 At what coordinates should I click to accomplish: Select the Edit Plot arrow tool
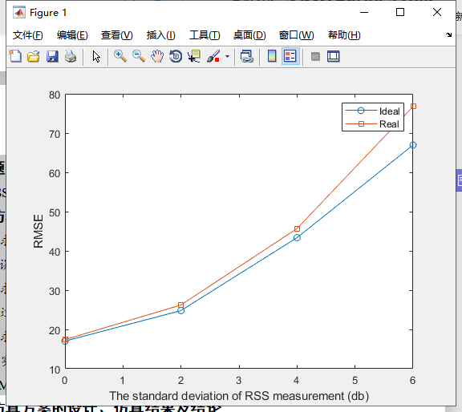pyautogui.click(x=96, y=56)
